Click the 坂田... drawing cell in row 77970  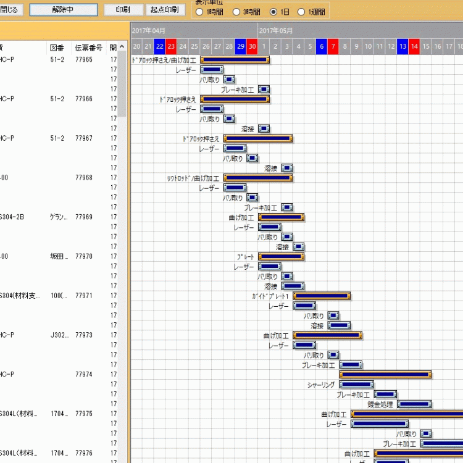[x=59, y=256]
